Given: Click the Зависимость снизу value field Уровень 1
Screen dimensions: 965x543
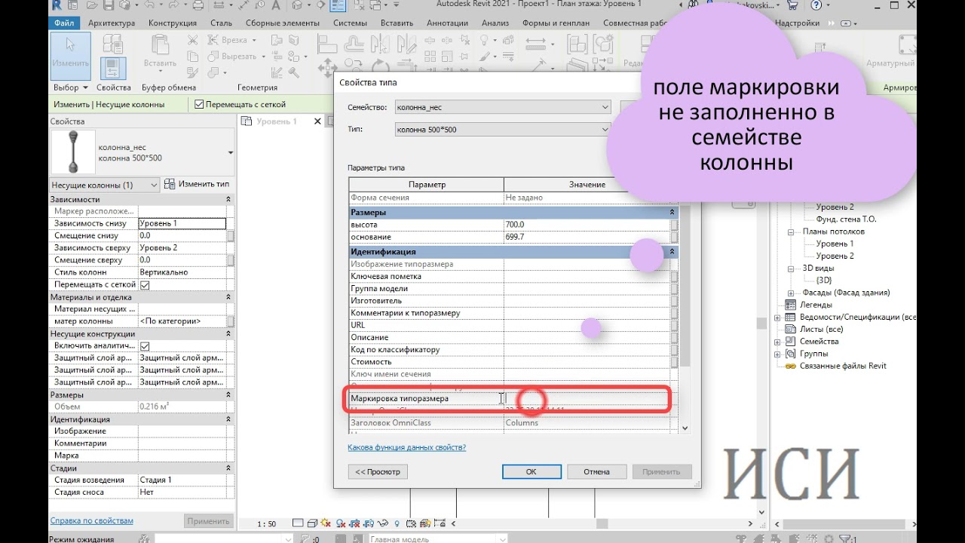Looking at the screenshot, I should point(182,223).
